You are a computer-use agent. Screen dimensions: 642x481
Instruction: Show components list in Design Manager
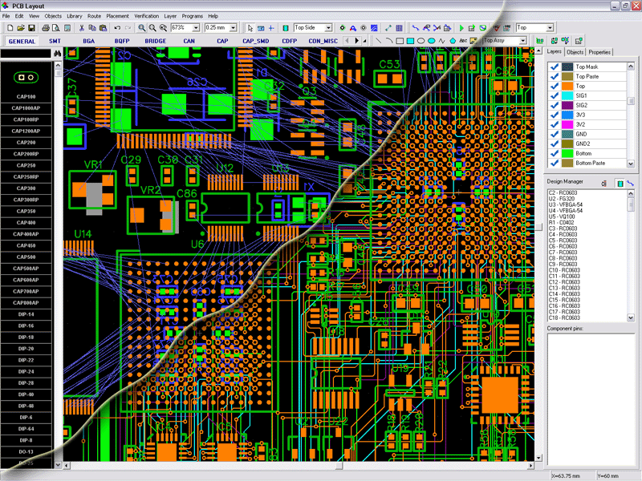tap(620, 184)
